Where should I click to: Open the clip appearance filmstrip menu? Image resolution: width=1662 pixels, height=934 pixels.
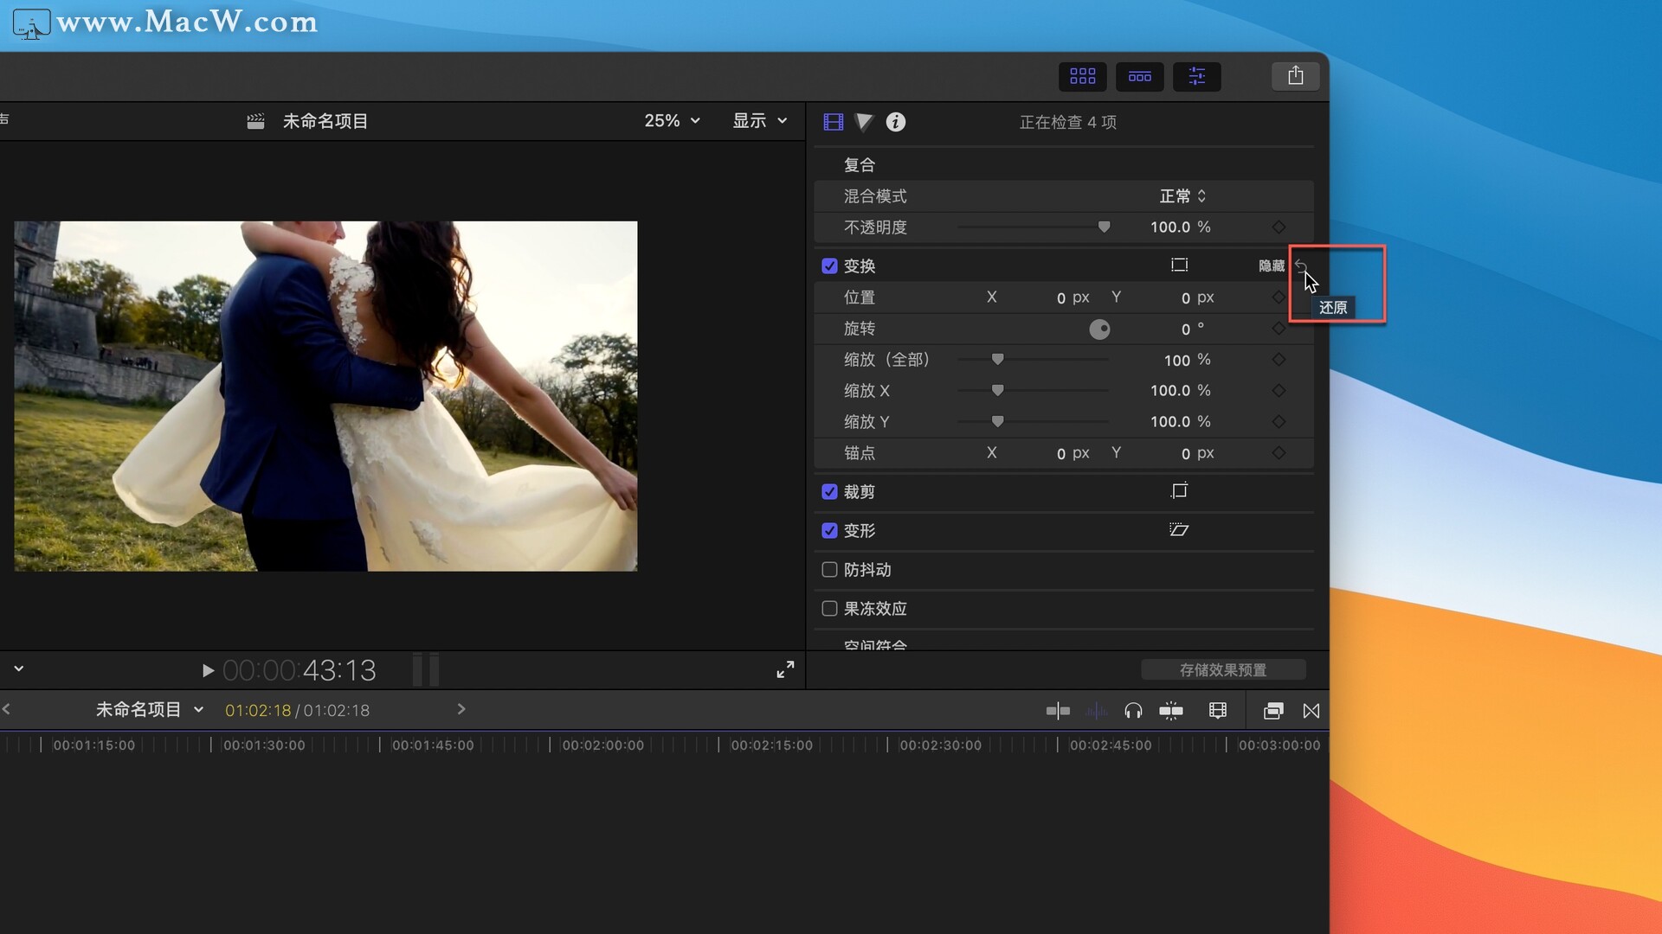(x=1218, y=711)
